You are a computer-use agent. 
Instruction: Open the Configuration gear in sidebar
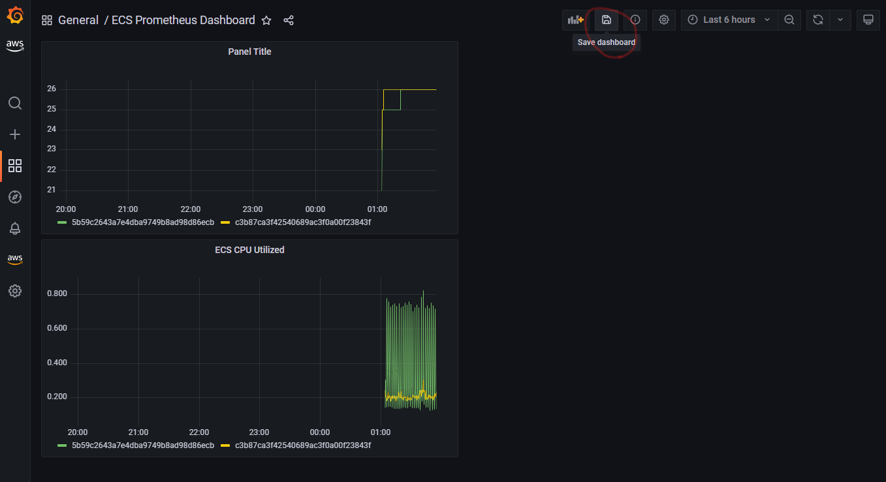coord(15,291)
